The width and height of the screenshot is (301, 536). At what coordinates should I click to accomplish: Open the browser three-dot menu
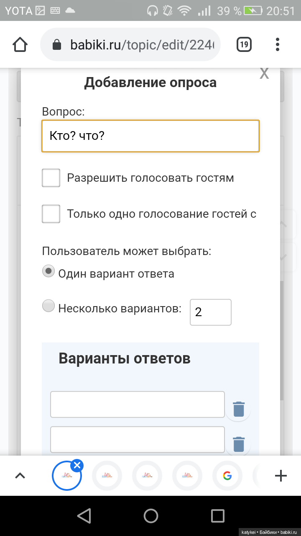point(278,44)
